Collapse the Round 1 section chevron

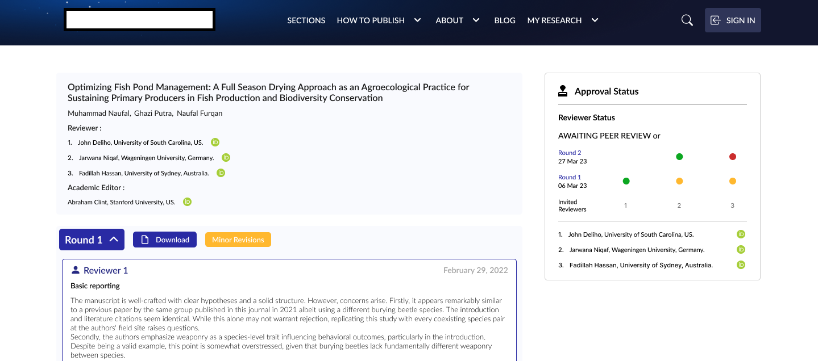coord(114,240)
